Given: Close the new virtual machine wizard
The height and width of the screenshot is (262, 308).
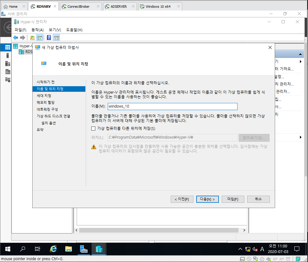Looking at the screenshot, I should (x=270, y=47).
